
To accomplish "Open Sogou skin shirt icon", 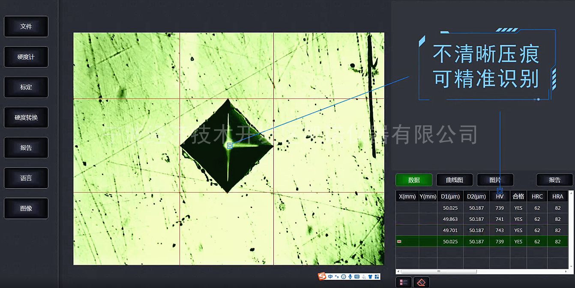I will point(370,276).
